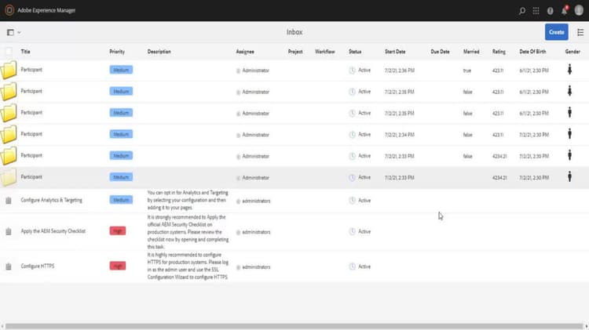Viewport: 589px width, 330px height.
Task: Select the folder thumbnail of the 2:34 PM Participant
Action: click(x=9, y=134)
